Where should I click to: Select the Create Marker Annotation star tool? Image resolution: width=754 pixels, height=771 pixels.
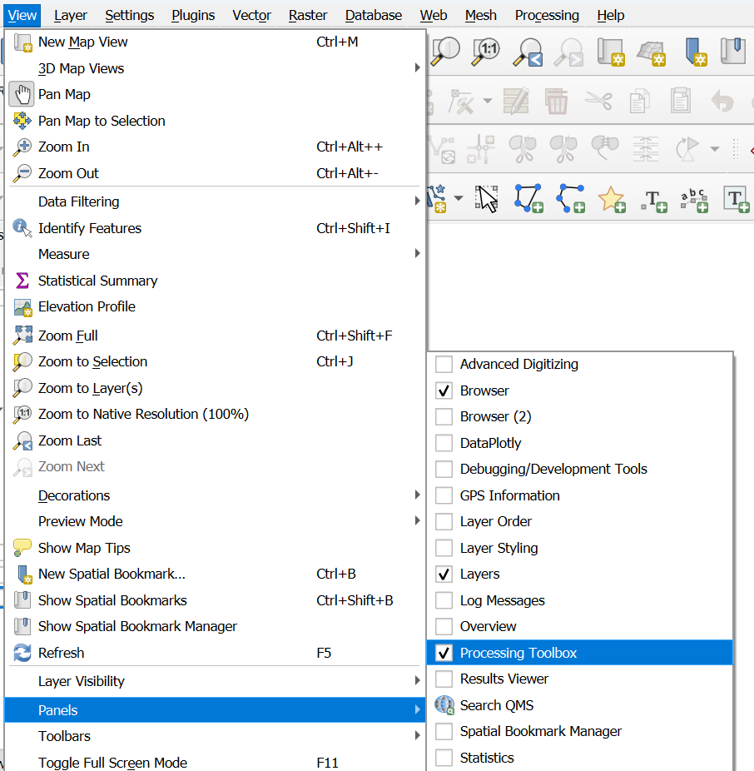[x=612, y=198]
